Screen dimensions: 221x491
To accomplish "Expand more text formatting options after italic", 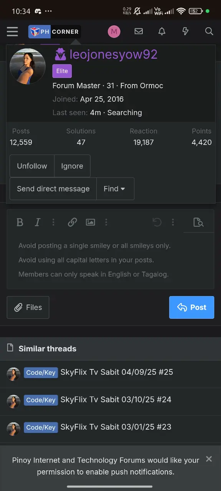I will (x=53, y=222).
